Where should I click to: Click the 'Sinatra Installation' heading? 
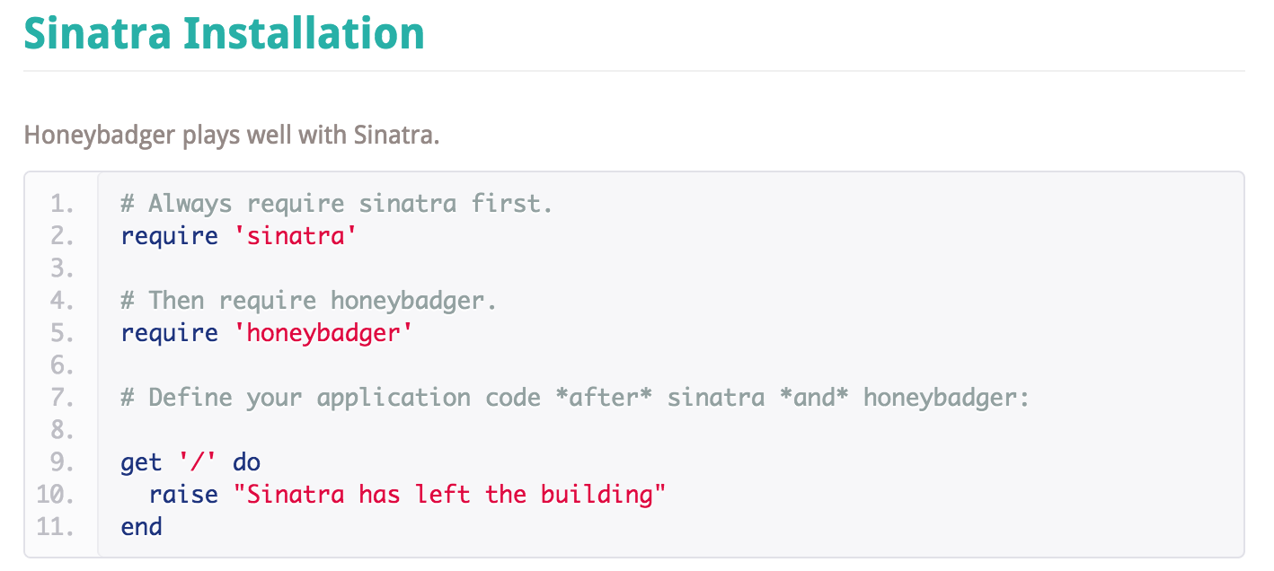coord(224,32)
